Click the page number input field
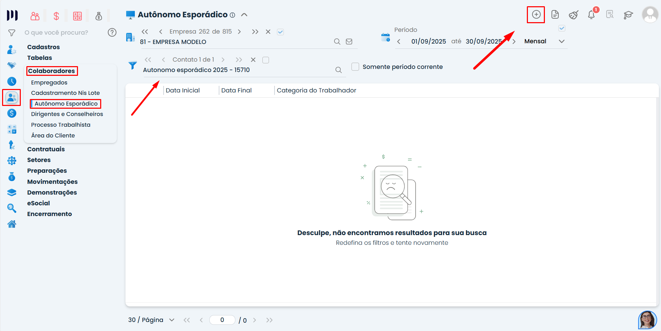 point(222,320)
